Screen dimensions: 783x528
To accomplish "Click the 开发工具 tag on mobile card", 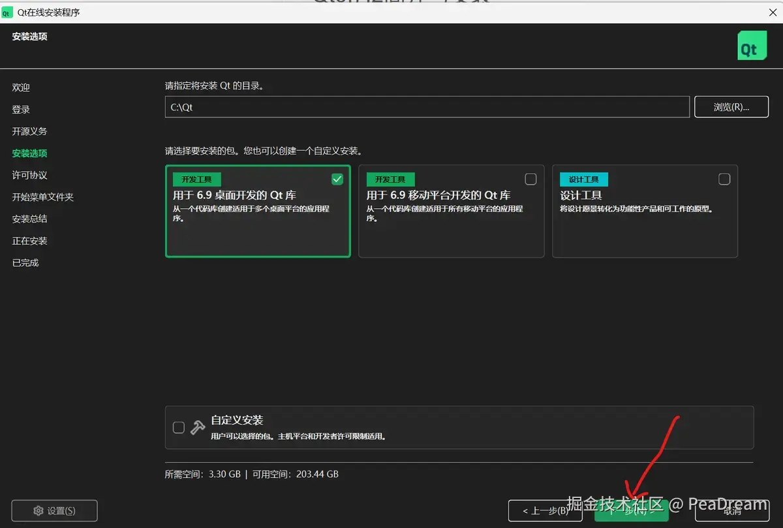I will point(390,179).
